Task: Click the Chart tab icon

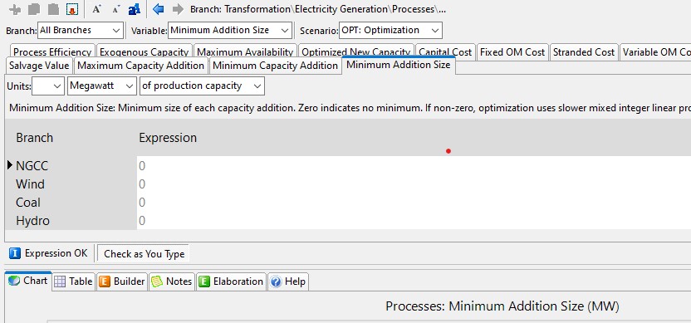Action: point(14,281)
